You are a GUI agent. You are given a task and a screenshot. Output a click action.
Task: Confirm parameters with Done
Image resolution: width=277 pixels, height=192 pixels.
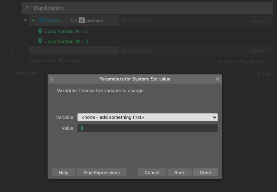click(205, 172)
